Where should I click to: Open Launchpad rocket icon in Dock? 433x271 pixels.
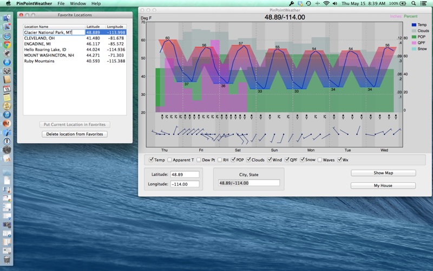point(7,53)
